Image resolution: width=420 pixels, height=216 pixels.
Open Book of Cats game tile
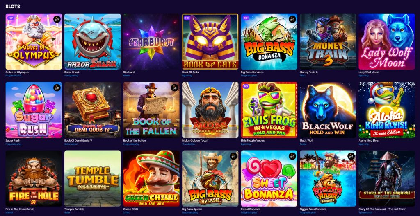210,41
